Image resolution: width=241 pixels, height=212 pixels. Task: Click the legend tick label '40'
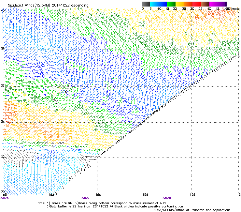click(x=209, y=8)
